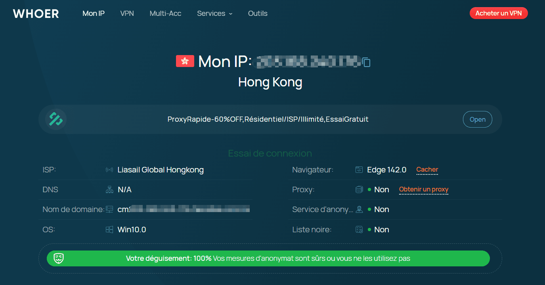This screenshot has width=545, height=285.
Task: Click the anonymizer service person icon
Action: click(359, 210)
